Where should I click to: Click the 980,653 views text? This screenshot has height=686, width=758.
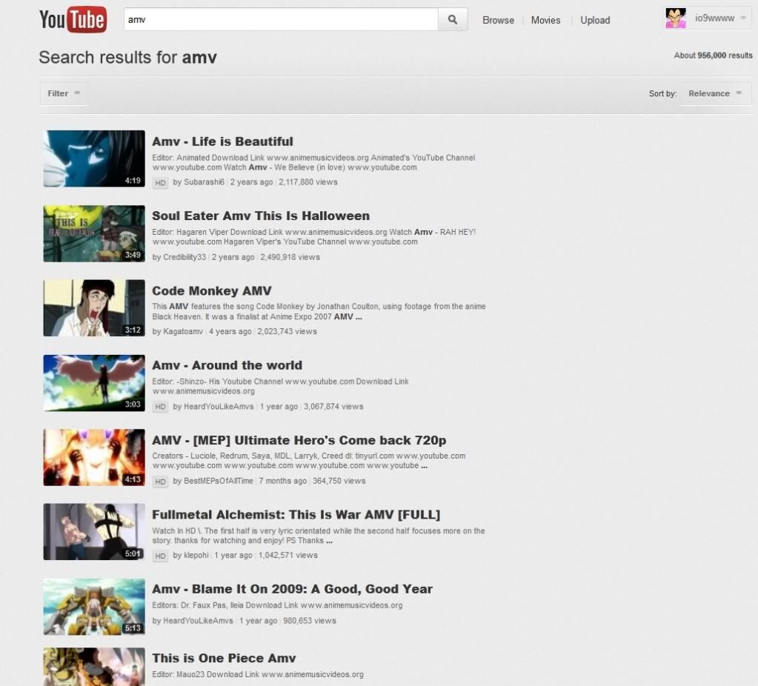(x=310, y=621)
